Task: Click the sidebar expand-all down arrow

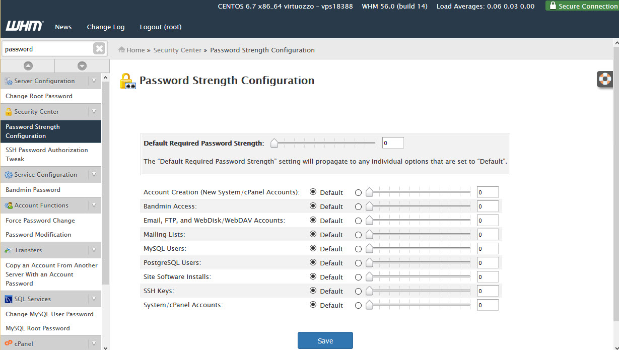Action: point(82,66)
